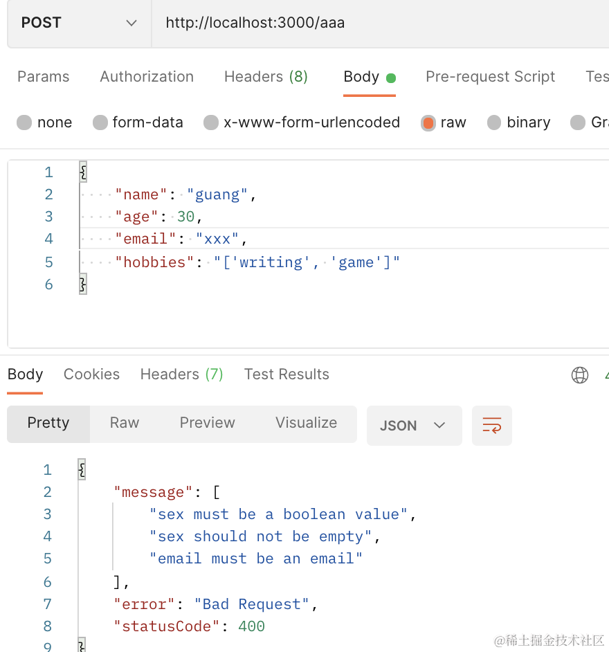This screenshot has width=609, height=652.
Task: View response Headers (7) tab
Action: click(x=181, y=374)
